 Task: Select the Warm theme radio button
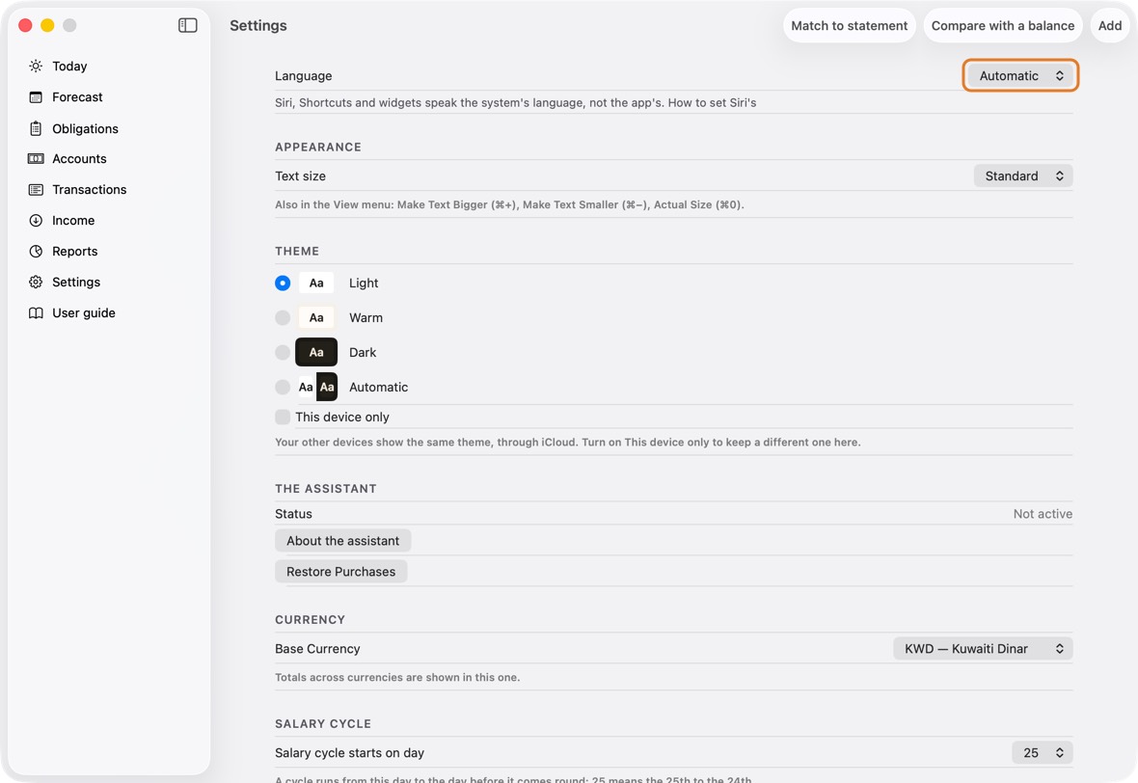tap(283, 318)
